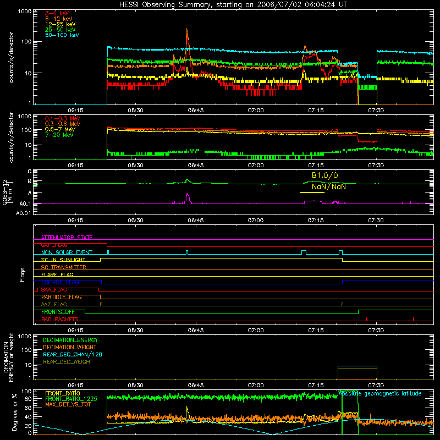Select the olive AAZ_FLAG label
Viewport: 440px width, 440px height.
(x=54, y=304)
